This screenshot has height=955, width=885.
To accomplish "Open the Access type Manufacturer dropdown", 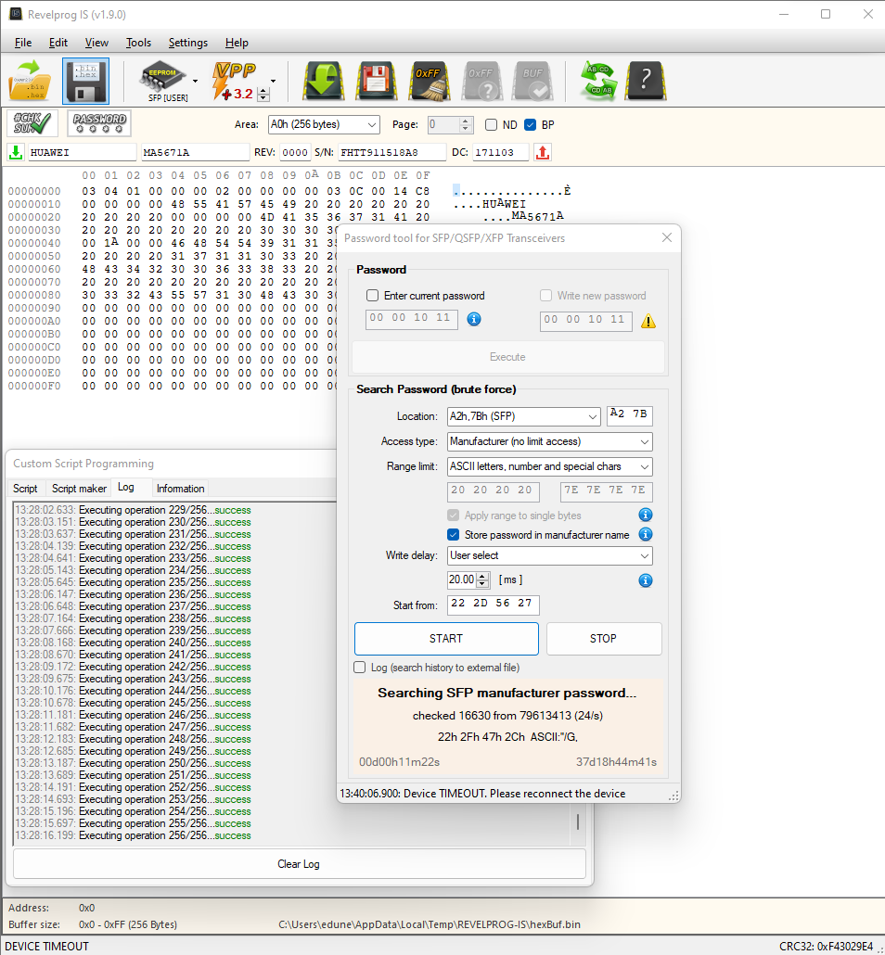I will click(550, 441).
